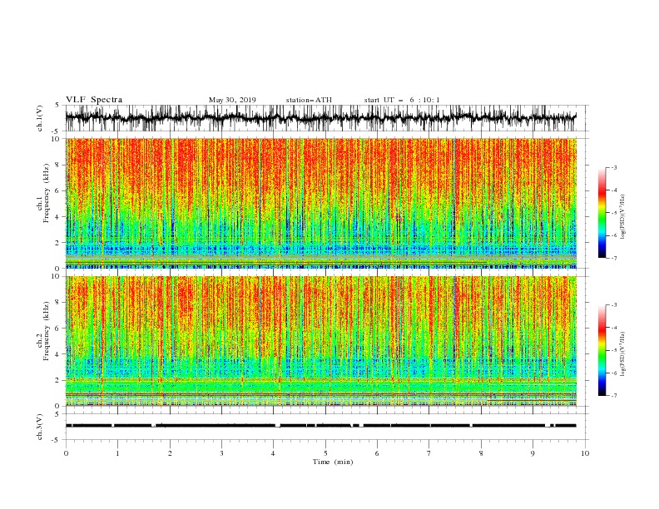Click time axis tick label "10"

[585, 453]
